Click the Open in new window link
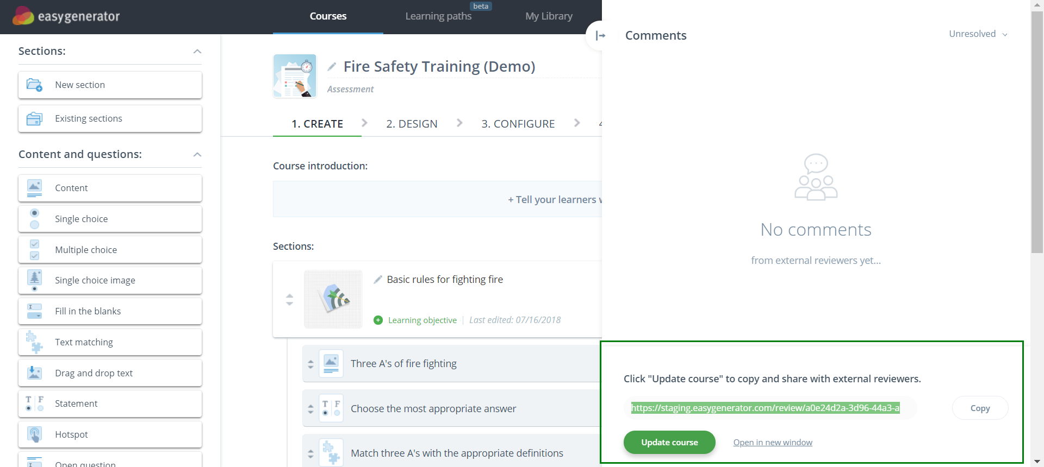1044x467 pixels. point(772,443)
